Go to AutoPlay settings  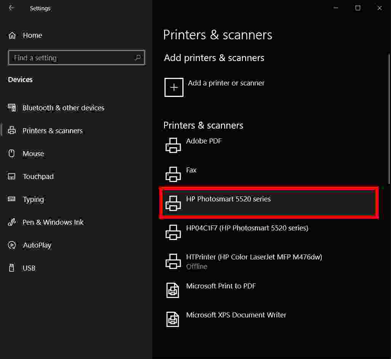coord(37,245)
